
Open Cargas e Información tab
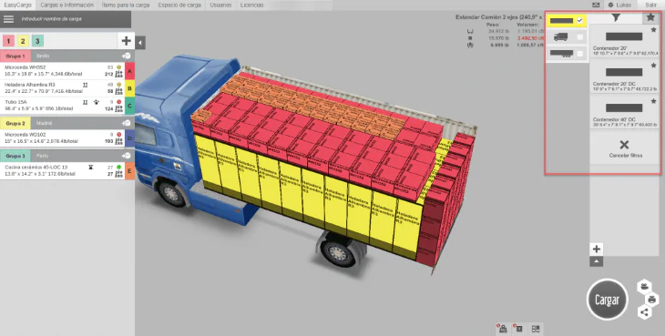[67, 5]
